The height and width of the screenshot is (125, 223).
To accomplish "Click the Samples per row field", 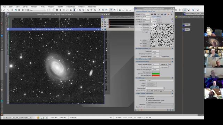I will [x=156, y=67].
